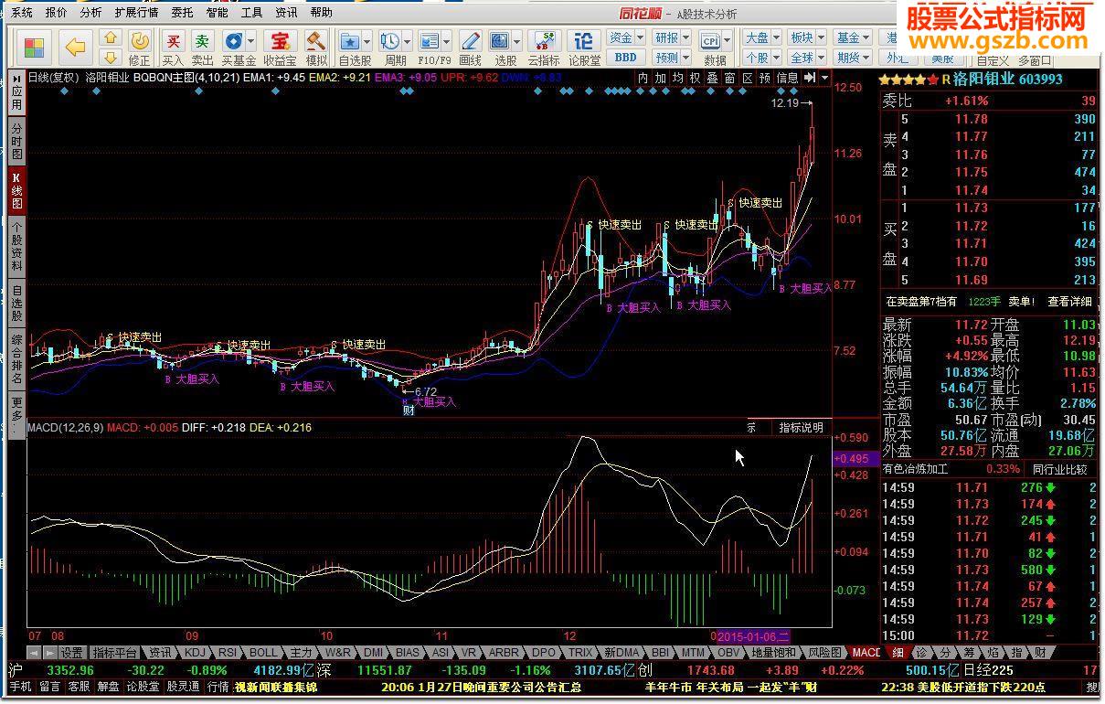Switch to the BOLL indicator tab
The width and height of the screenshot is (1105, 704).
pyautogui.click(x=263, y=653)
